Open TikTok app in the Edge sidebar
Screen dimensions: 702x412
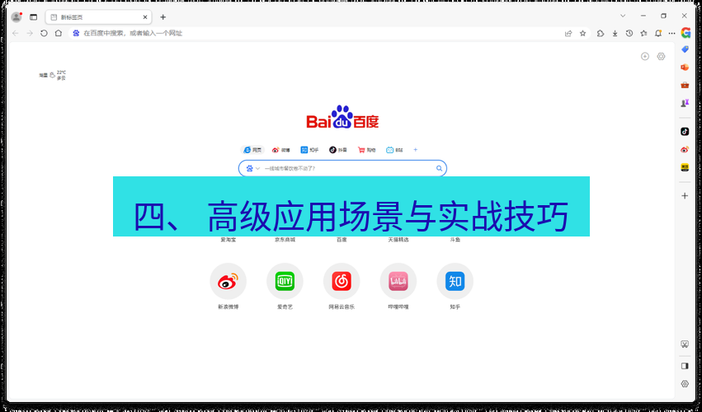[x=685, y=131]
